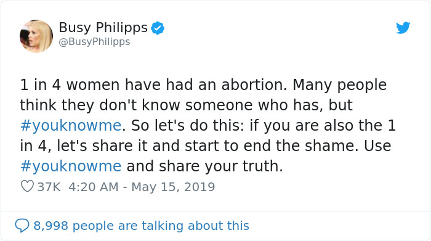Click the blue verified checkmark badge
The height and width of the screenshot is (241, 431).
[x=158, y=28]
